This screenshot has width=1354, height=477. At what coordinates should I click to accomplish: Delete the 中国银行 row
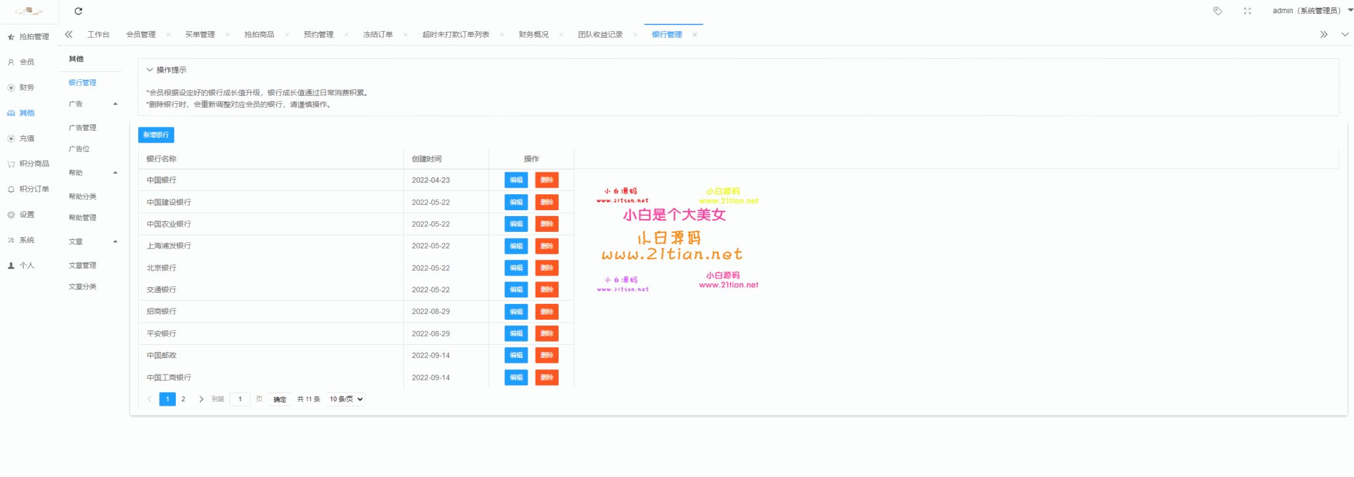tap(547, 180)
